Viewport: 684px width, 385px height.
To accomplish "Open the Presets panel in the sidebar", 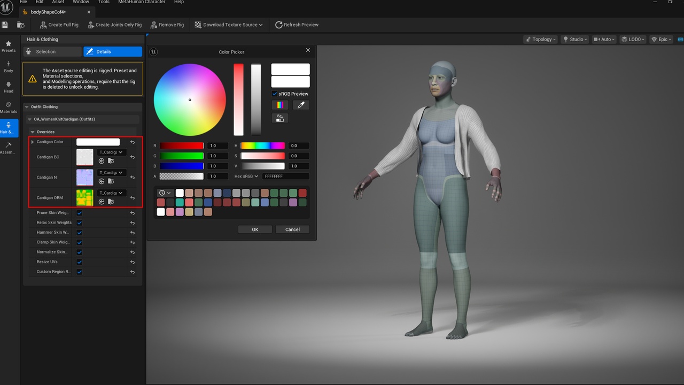I will 9,46.
